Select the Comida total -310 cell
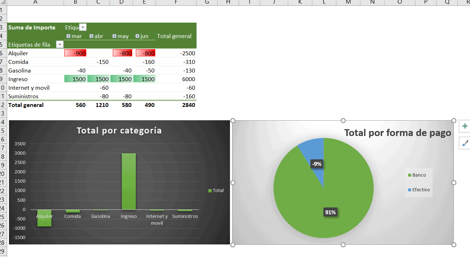The height and width of the screenshot is (257, 470). point(176,62)
